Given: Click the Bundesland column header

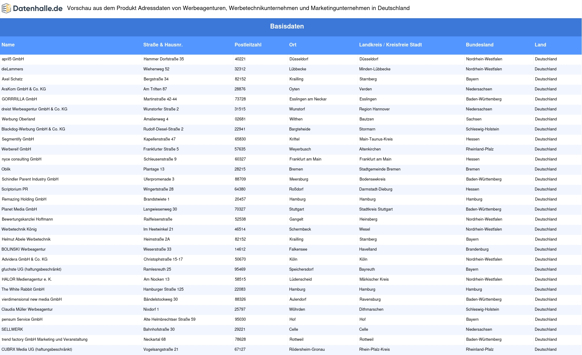Looking at the screenshot, I should (x=480, y=45).
